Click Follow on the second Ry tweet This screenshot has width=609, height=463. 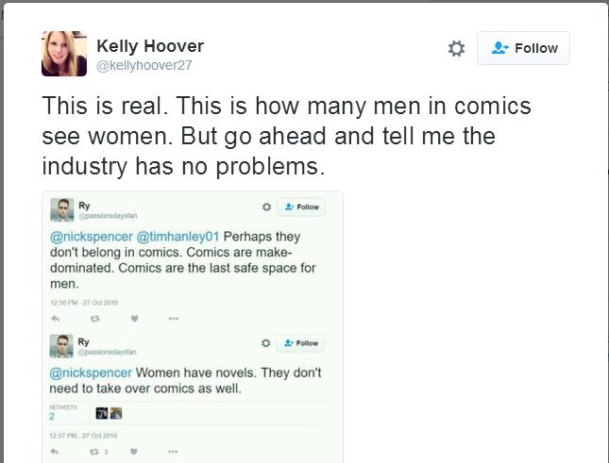point(301,343)
